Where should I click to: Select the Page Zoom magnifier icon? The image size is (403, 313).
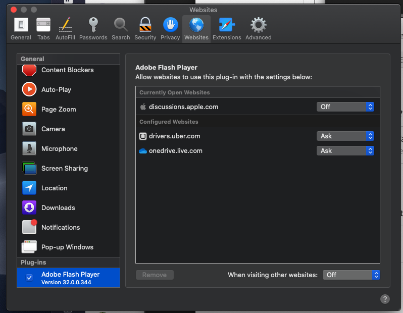click(x=29, y=109)
